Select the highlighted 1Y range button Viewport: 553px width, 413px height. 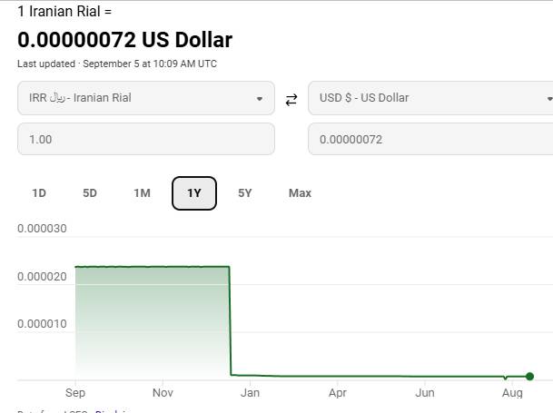194,193
